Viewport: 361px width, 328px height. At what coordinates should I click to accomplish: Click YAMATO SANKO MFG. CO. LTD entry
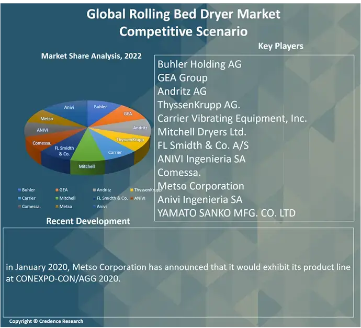(227, 213)
